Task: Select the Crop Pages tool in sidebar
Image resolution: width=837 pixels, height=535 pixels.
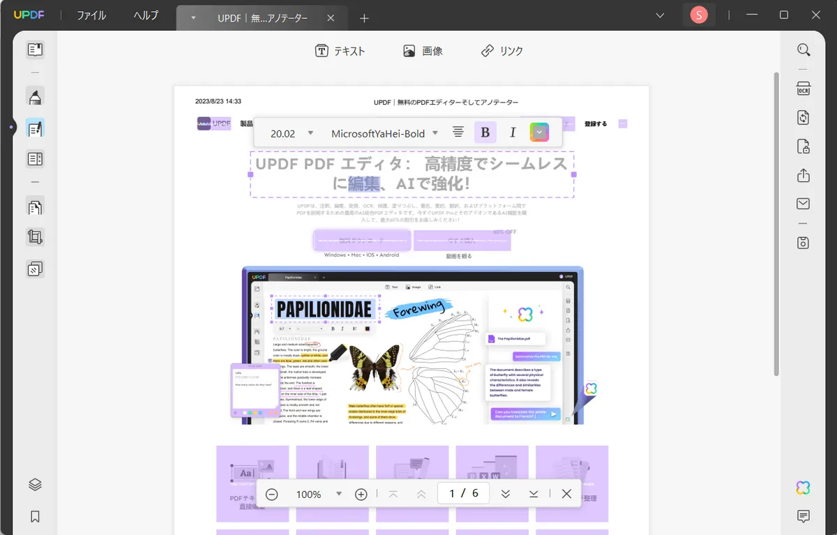Action: [35, 237]
